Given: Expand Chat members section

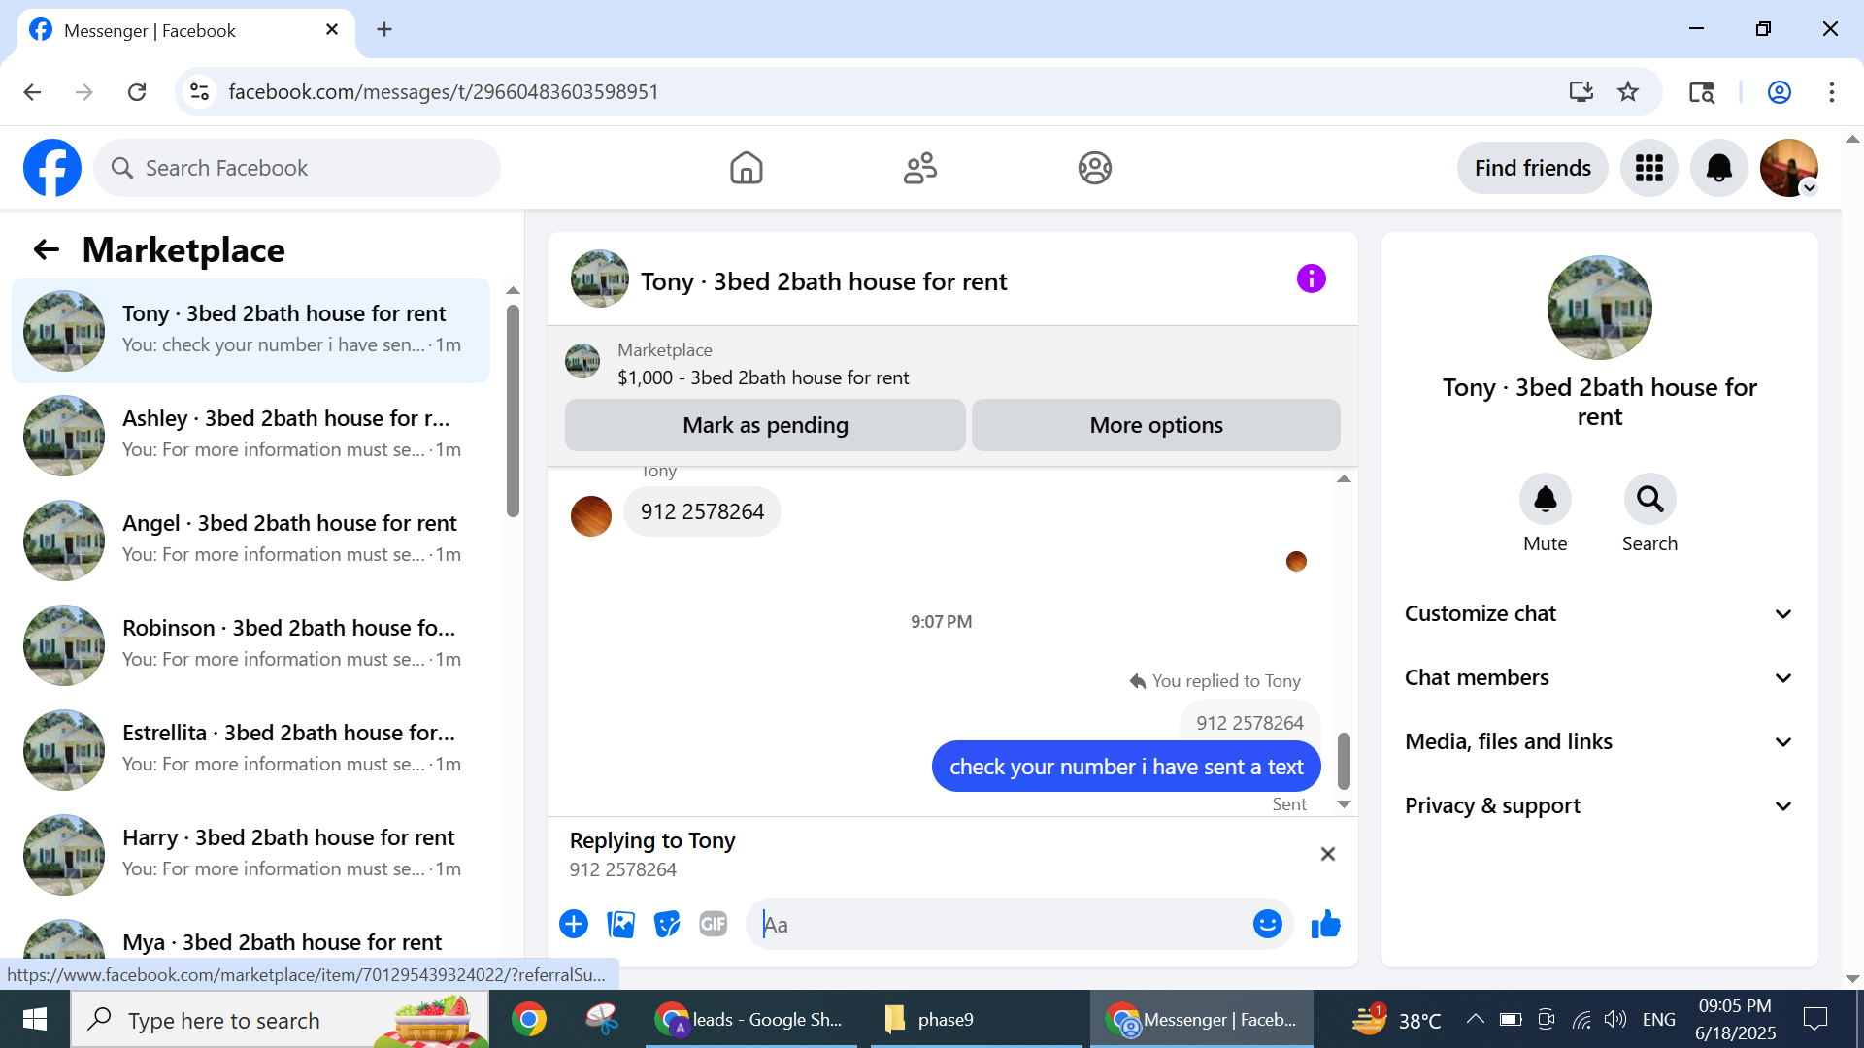Looking at the screenshot, I should click(1598, 677).
